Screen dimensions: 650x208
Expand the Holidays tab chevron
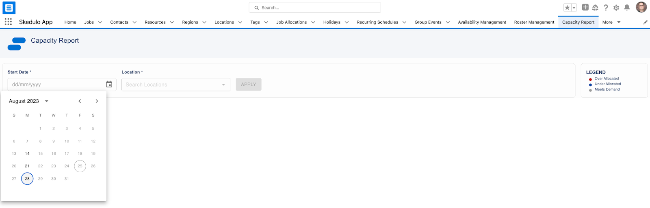coord(347,22)
